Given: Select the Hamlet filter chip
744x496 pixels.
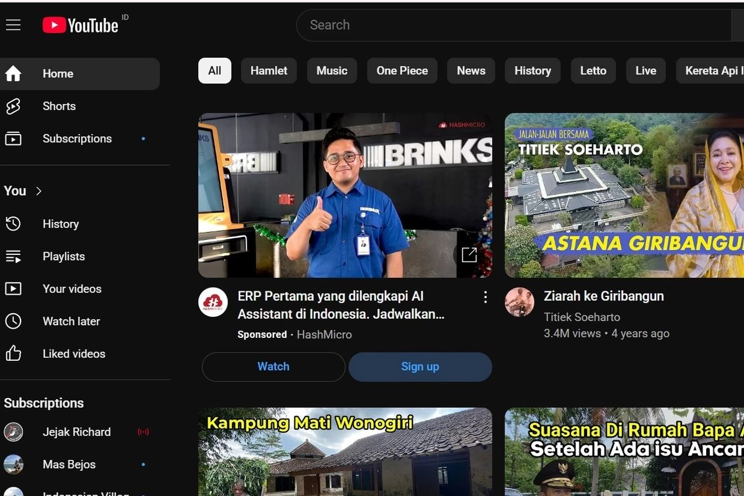Looking at the screenshot, I should 268,71.
